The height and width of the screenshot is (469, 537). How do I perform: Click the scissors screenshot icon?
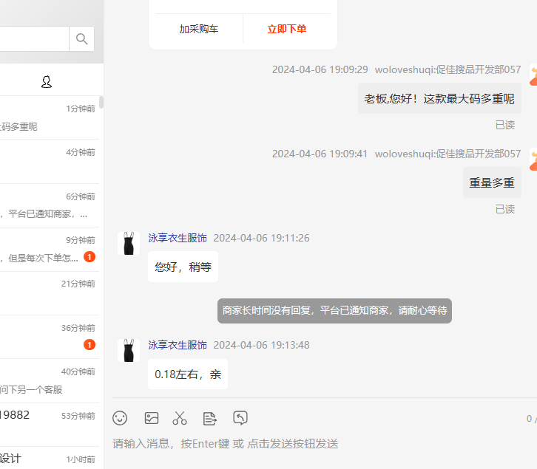(x=180, y=418)
